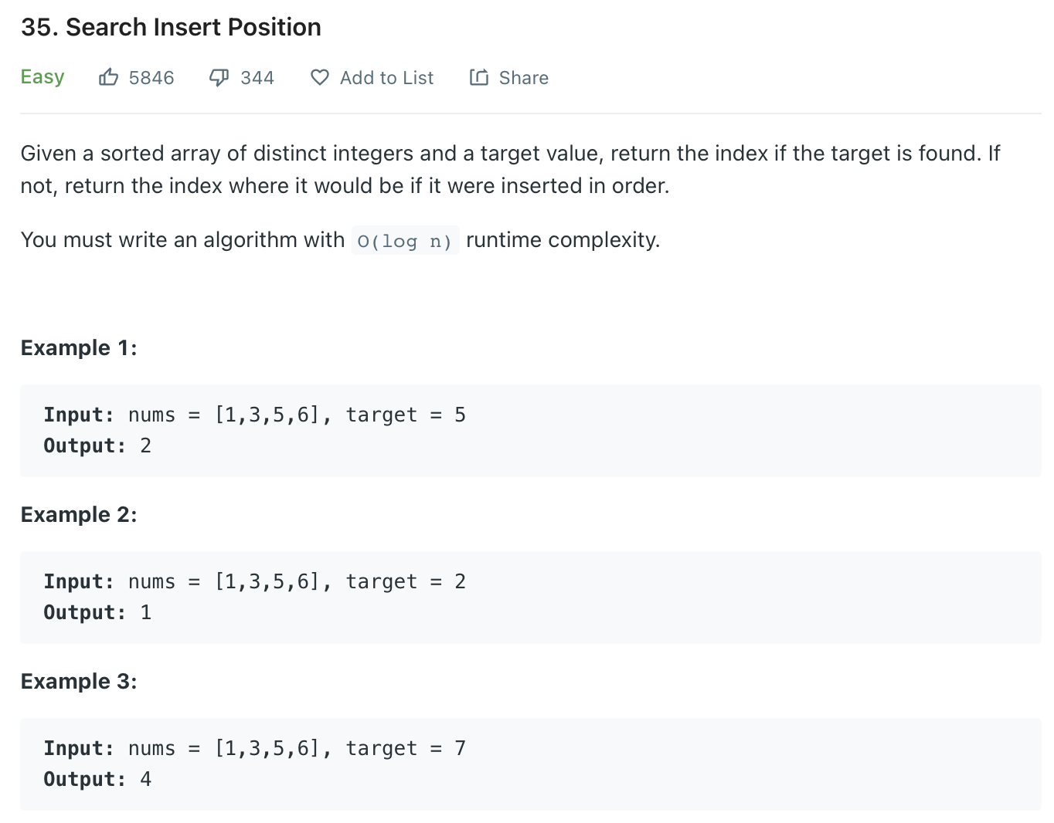Favorite this problem using the heart control
Screen dimensions: 1054x823
319,77
